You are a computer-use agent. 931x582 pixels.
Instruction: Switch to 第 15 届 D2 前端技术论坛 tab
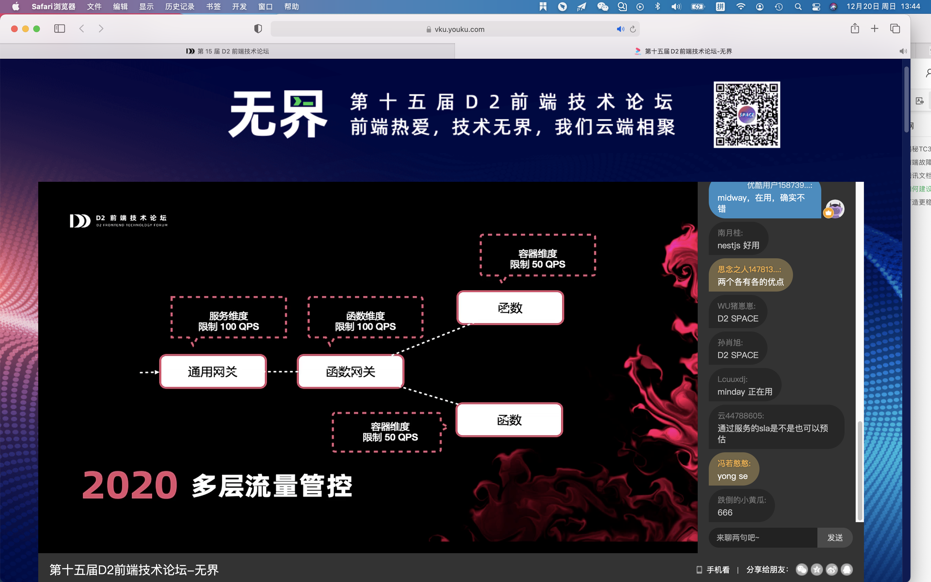point(227,51)
